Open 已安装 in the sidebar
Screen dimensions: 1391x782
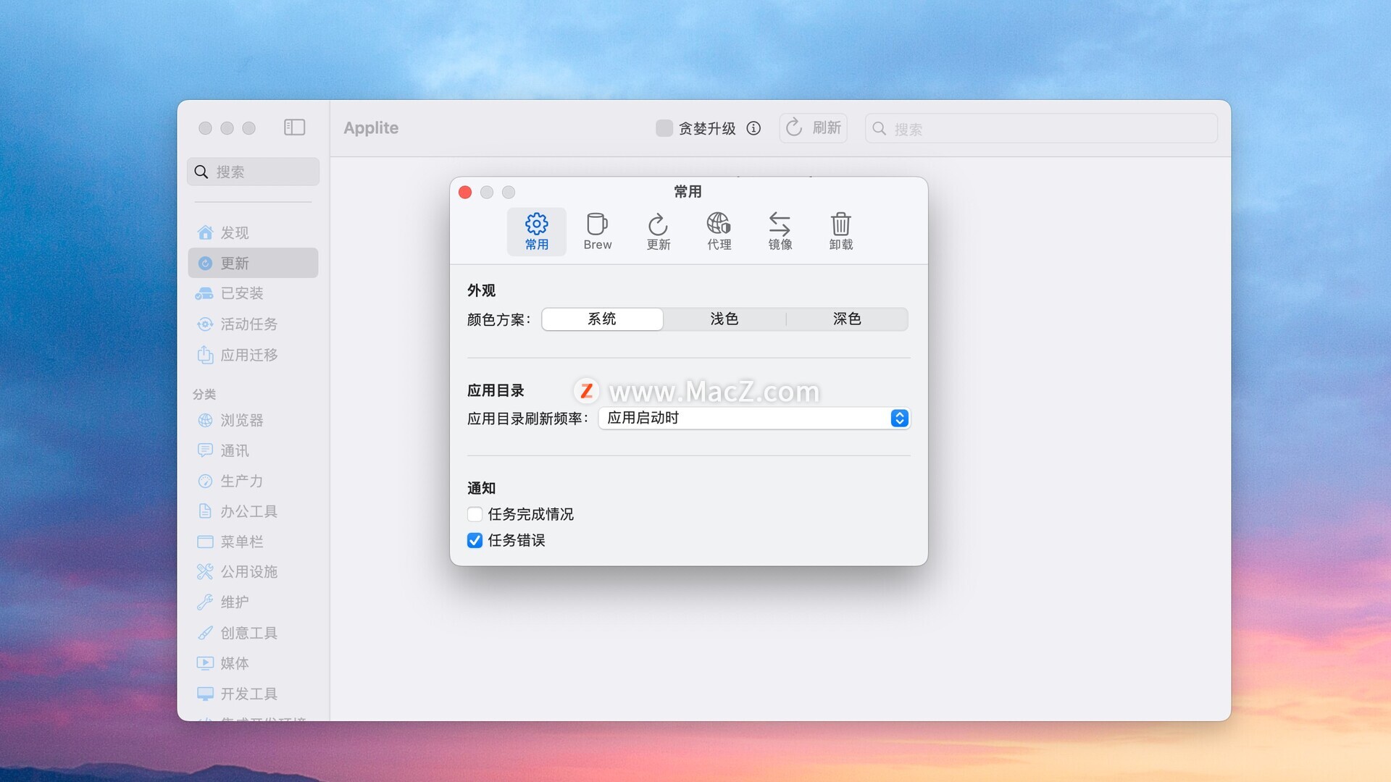(x=242, y=293)
